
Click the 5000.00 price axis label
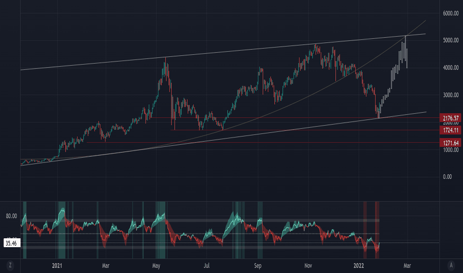pos(451,40)
